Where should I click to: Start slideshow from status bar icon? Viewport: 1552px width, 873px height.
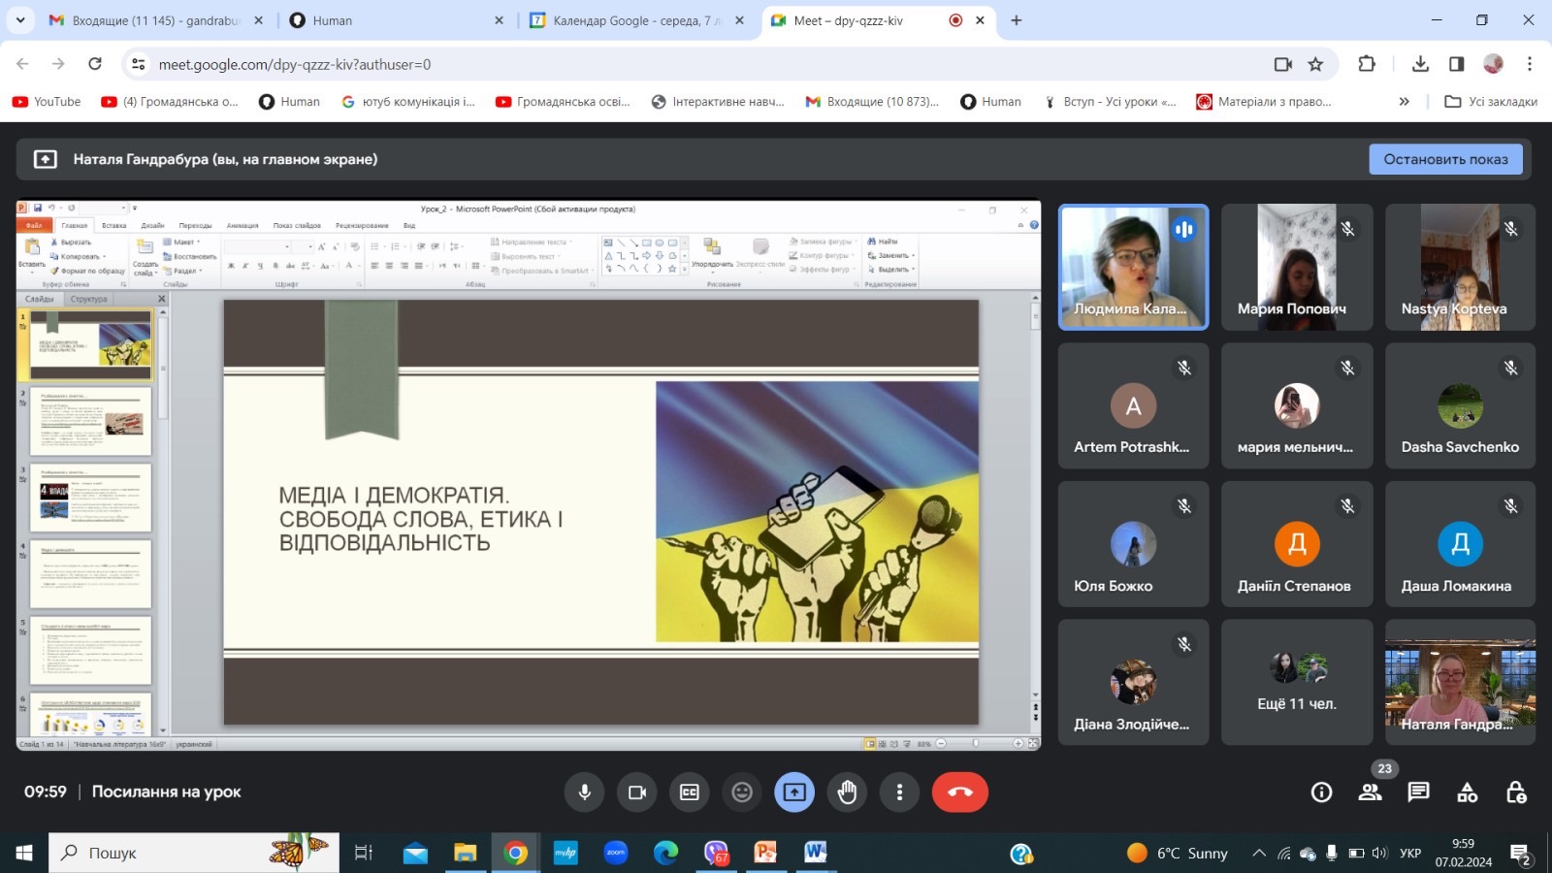tap(907, 744)
